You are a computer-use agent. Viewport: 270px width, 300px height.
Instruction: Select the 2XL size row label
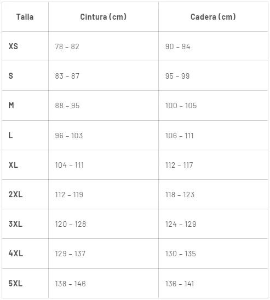(x=15, y=195)
